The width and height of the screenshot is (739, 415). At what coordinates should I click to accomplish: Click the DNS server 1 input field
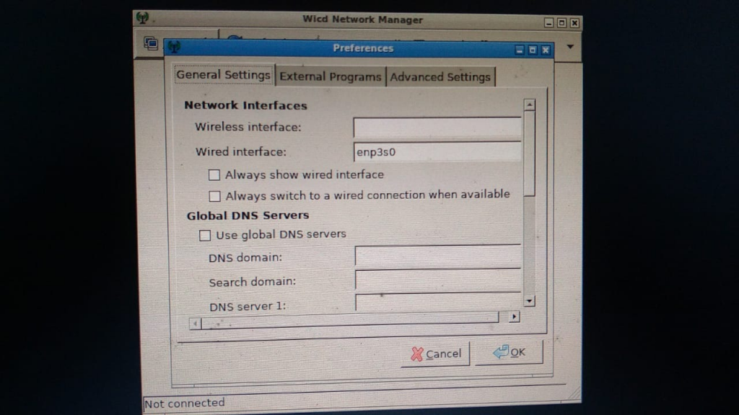point(438,303)
